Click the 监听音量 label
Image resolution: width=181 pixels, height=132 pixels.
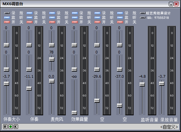(149, 120)
